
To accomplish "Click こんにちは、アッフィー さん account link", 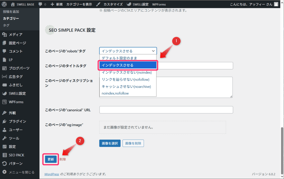I will [251, 4].
